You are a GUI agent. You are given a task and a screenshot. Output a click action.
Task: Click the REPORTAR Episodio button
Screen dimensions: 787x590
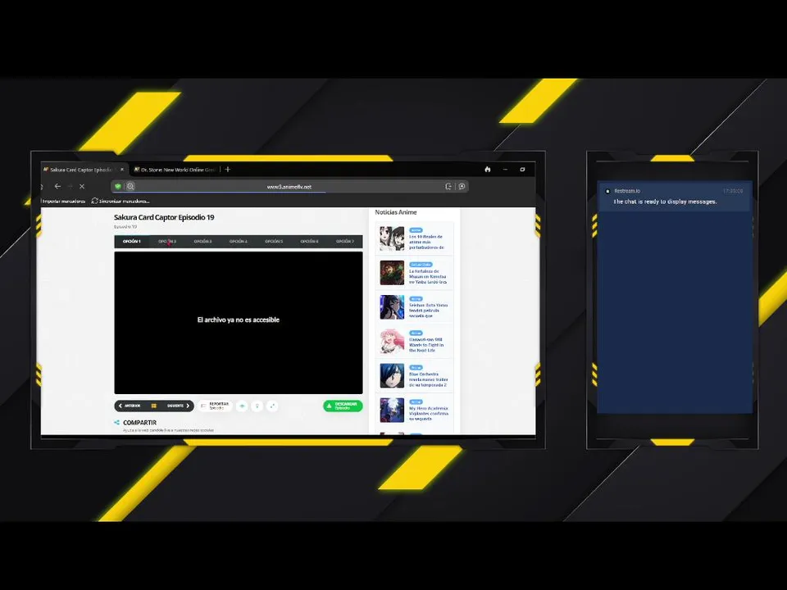point(215,406)
